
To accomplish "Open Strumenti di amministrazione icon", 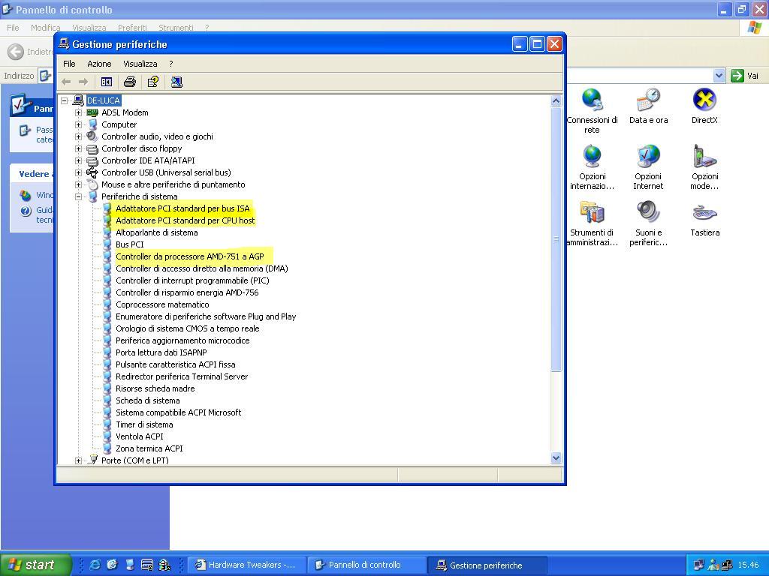I will 592,223.
